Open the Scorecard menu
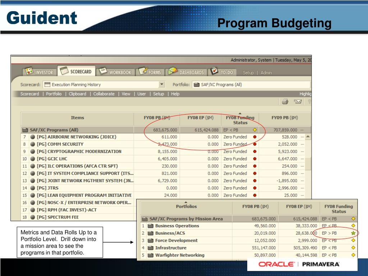Viewport: 368px width, 276px height. pos(29,94)
